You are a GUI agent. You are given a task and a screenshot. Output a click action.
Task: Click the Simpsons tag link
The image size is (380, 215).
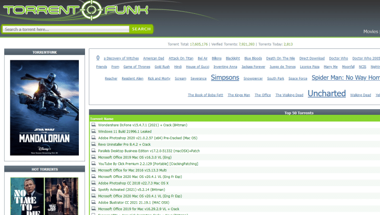tap(225, 77)
